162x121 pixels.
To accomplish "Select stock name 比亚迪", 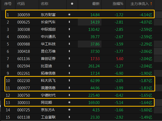I will pos(46,66).
